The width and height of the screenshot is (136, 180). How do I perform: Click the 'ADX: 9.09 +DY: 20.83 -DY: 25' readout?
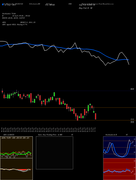tap(15, 138)
